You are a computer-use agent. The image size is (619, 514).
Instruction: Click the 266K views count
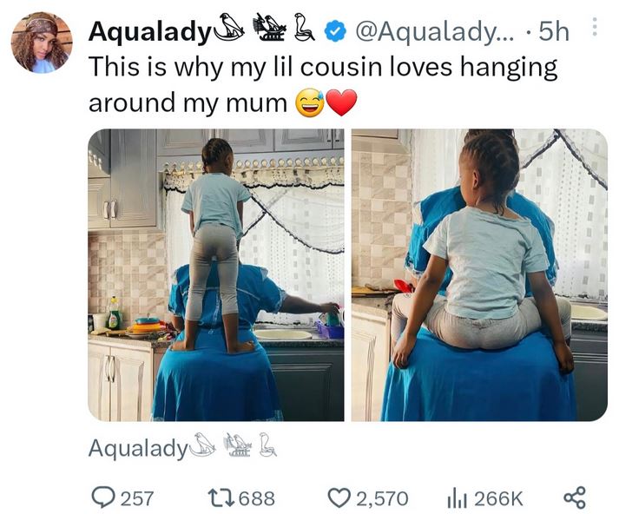click(498, 498)
